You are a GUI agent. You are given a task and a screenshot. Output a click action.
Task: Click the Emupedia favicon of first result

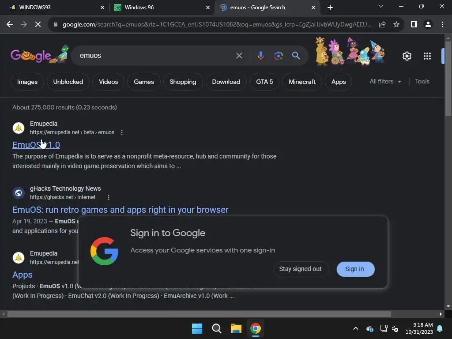(x=19, y=128)
